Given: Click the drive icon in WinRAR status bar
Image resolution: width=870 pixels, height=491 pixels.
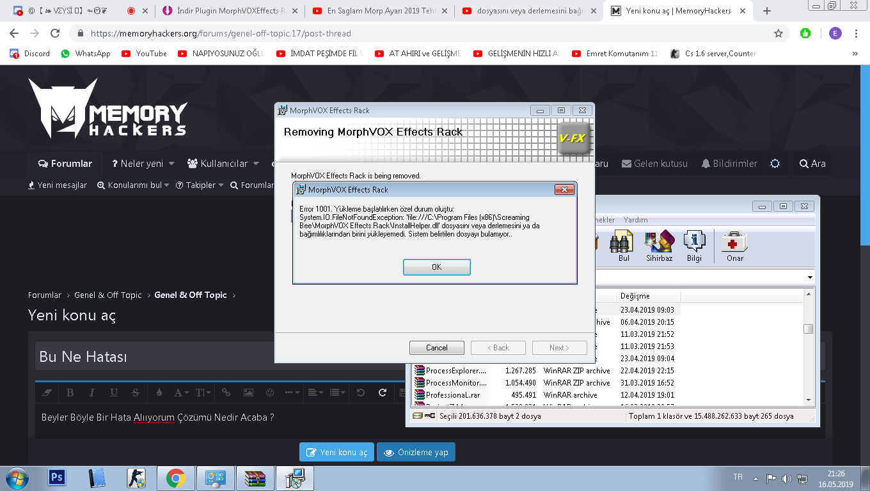Looking at the screenshot, I should [419, 416].
